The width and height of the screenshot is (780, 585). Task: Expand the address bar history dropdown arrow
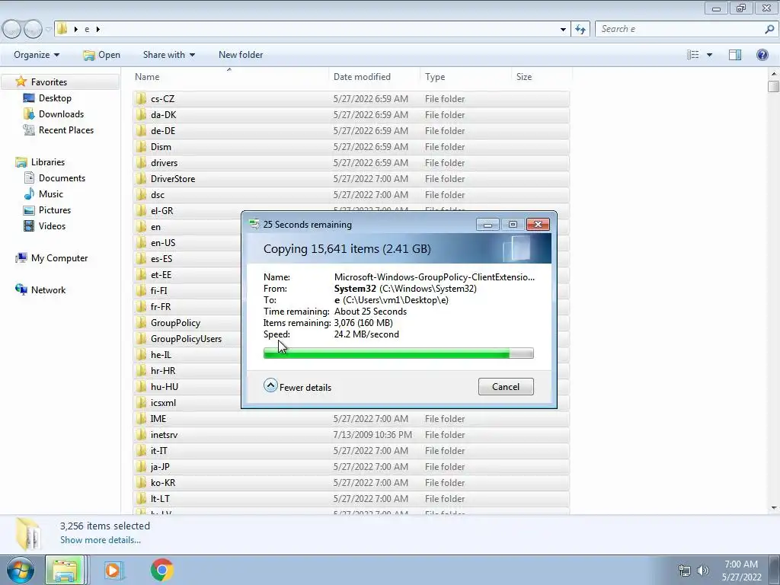point(563,30)
